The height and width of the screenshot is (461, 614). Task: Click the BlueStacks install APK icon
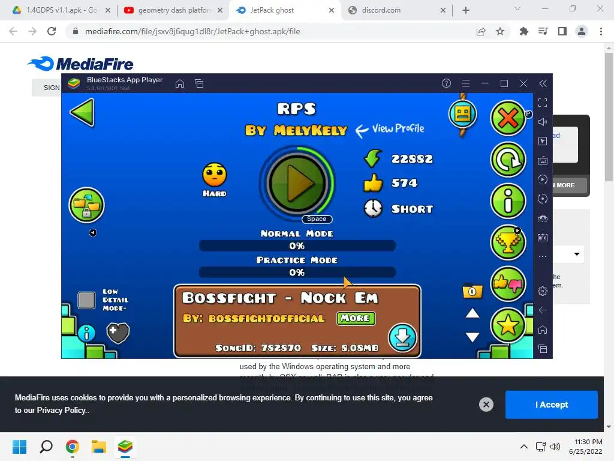pos(542,237)
